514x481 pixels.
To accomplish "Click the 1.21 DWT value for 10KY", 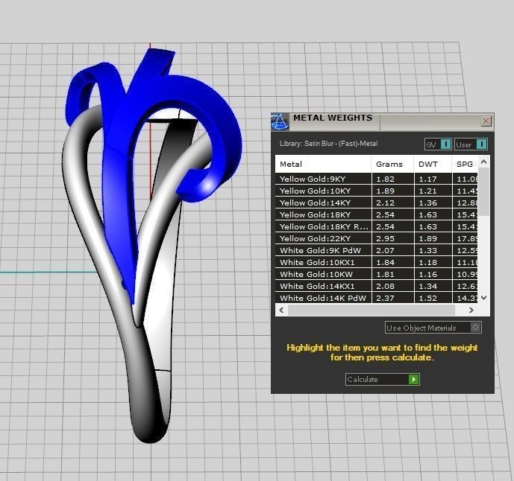I will pos(427,191).
